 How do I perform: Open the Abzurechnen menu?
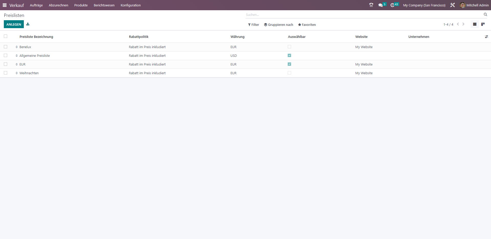point(58,5)
